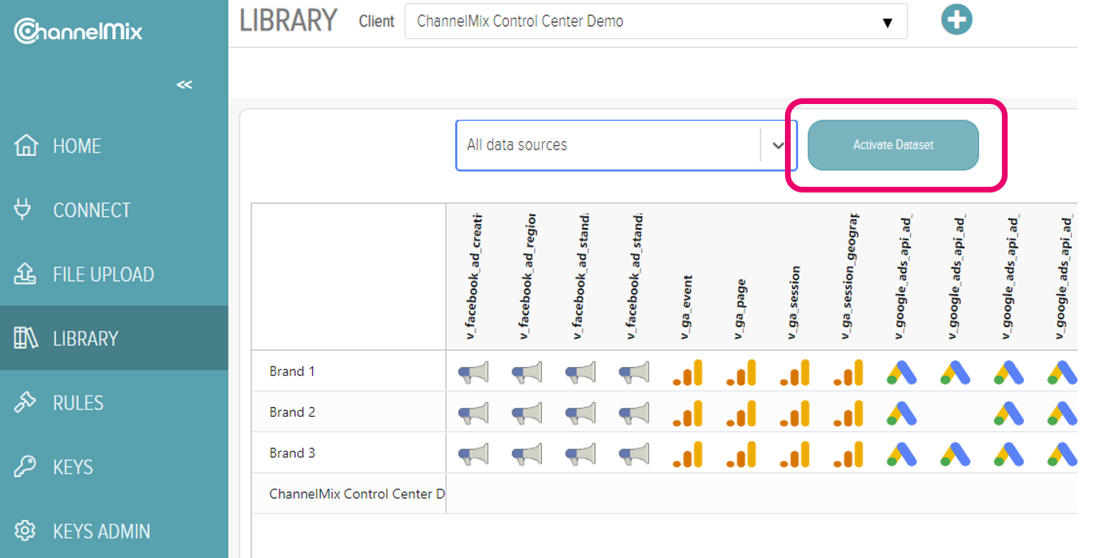
Task: Select LIBRARY in the sidebar
Action: point(114,339)
